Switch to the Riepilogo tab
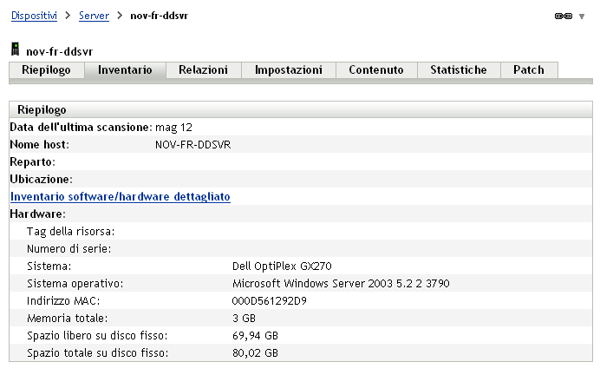The height and width of the screenshot is (375, 600). 47,70
